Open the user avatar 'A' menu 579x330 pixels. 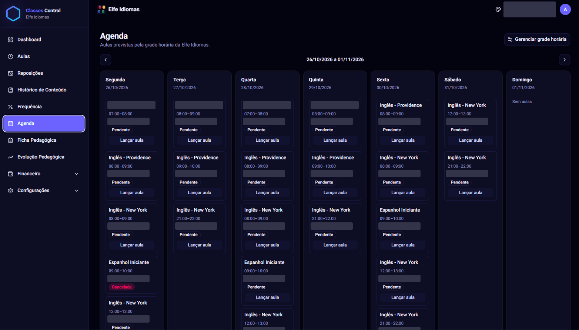[565, 10]
